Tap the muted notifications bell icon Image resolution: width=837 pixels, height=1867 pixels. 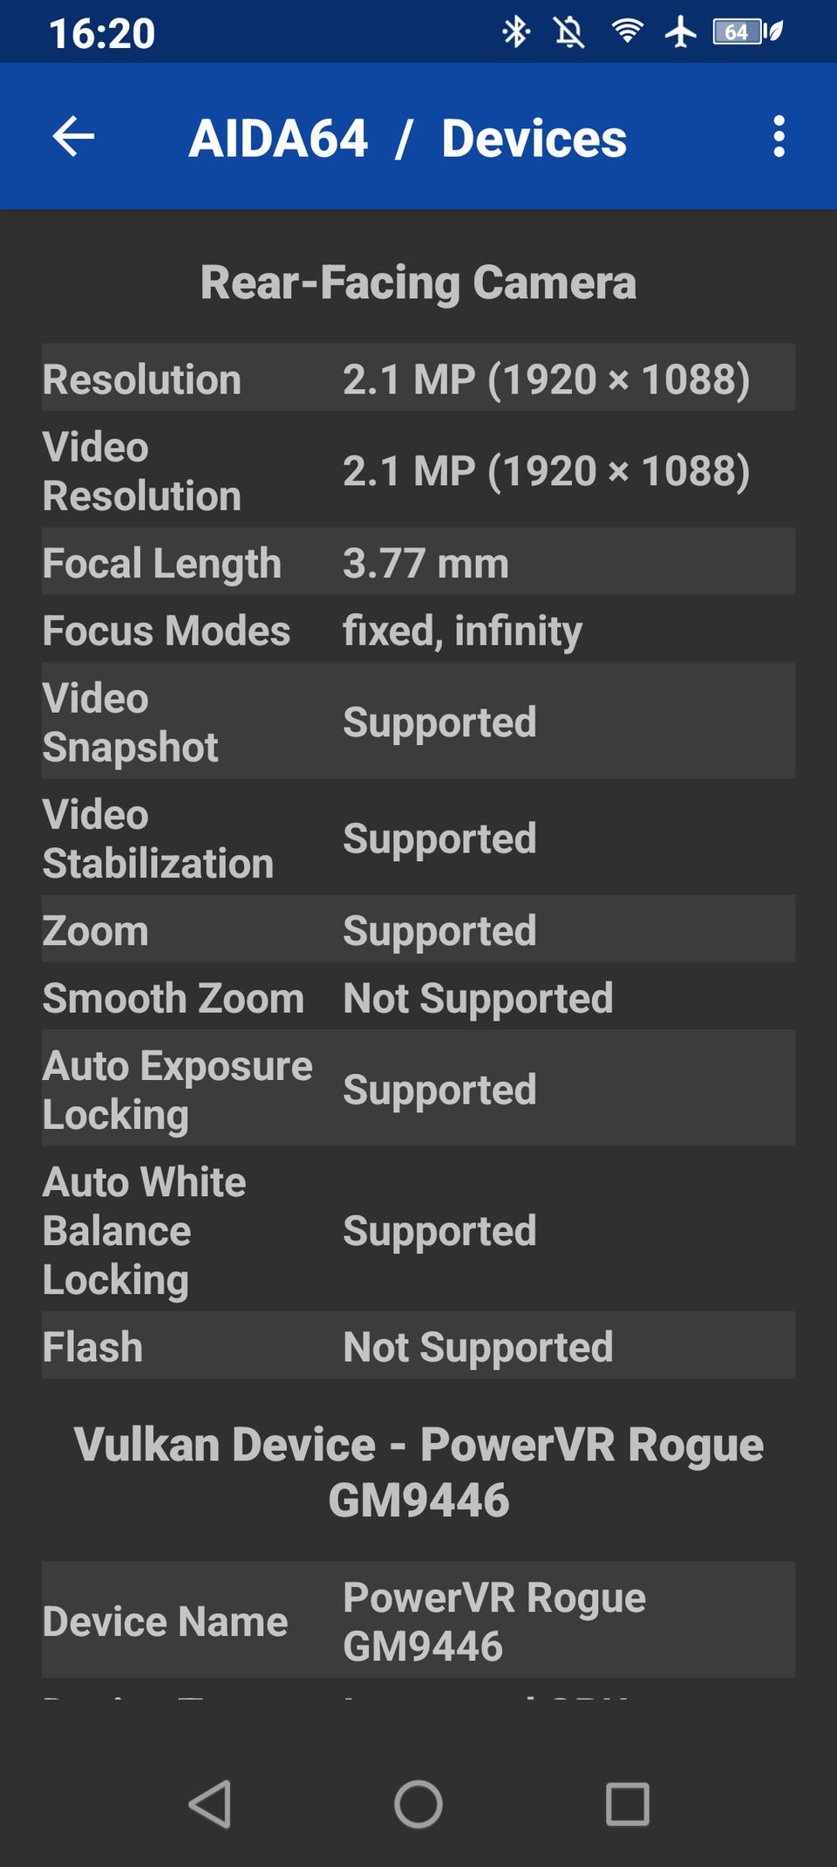569,33
